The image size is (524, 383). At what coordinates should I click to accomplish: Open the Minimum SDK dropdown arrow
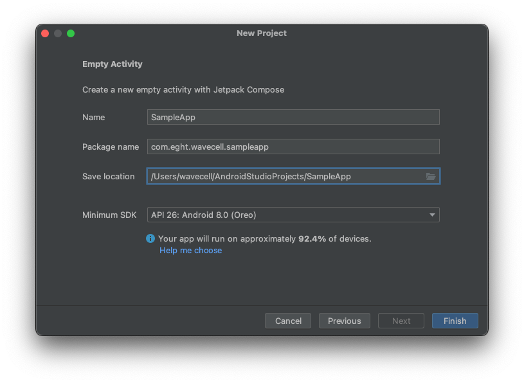point(432,215)
